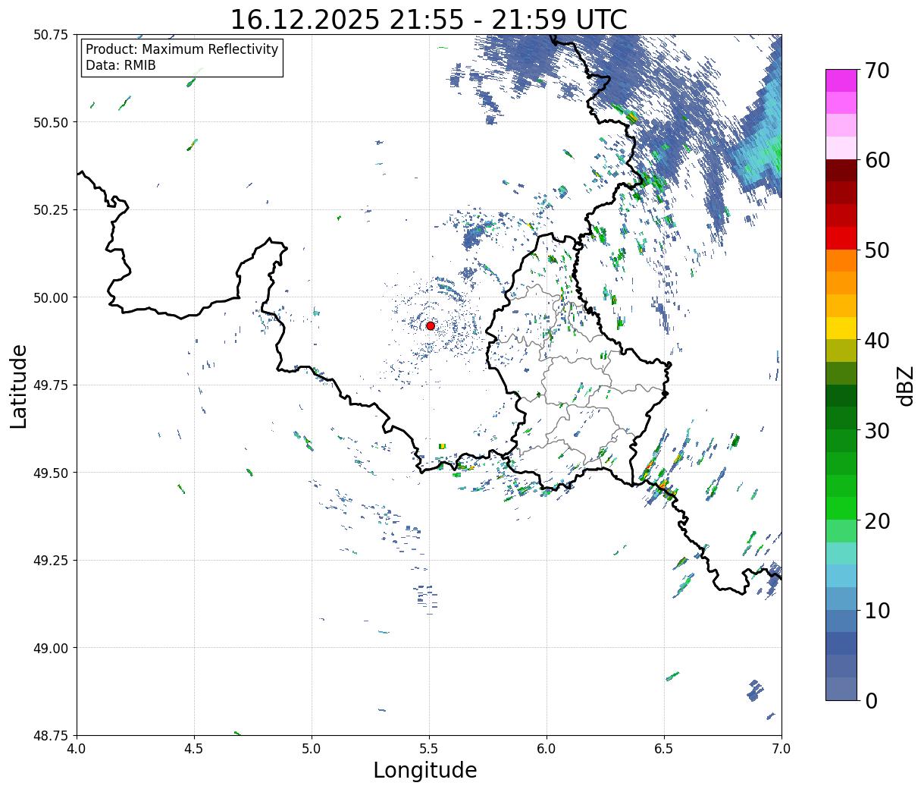Screen dimensions: 924x789
Task: Click the latitude tick label 49.50
Action: point(51,473)
